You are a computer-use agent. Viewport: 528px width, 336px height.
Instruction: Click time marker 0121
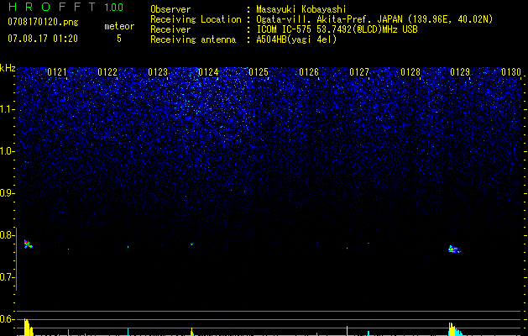[57, 72]
